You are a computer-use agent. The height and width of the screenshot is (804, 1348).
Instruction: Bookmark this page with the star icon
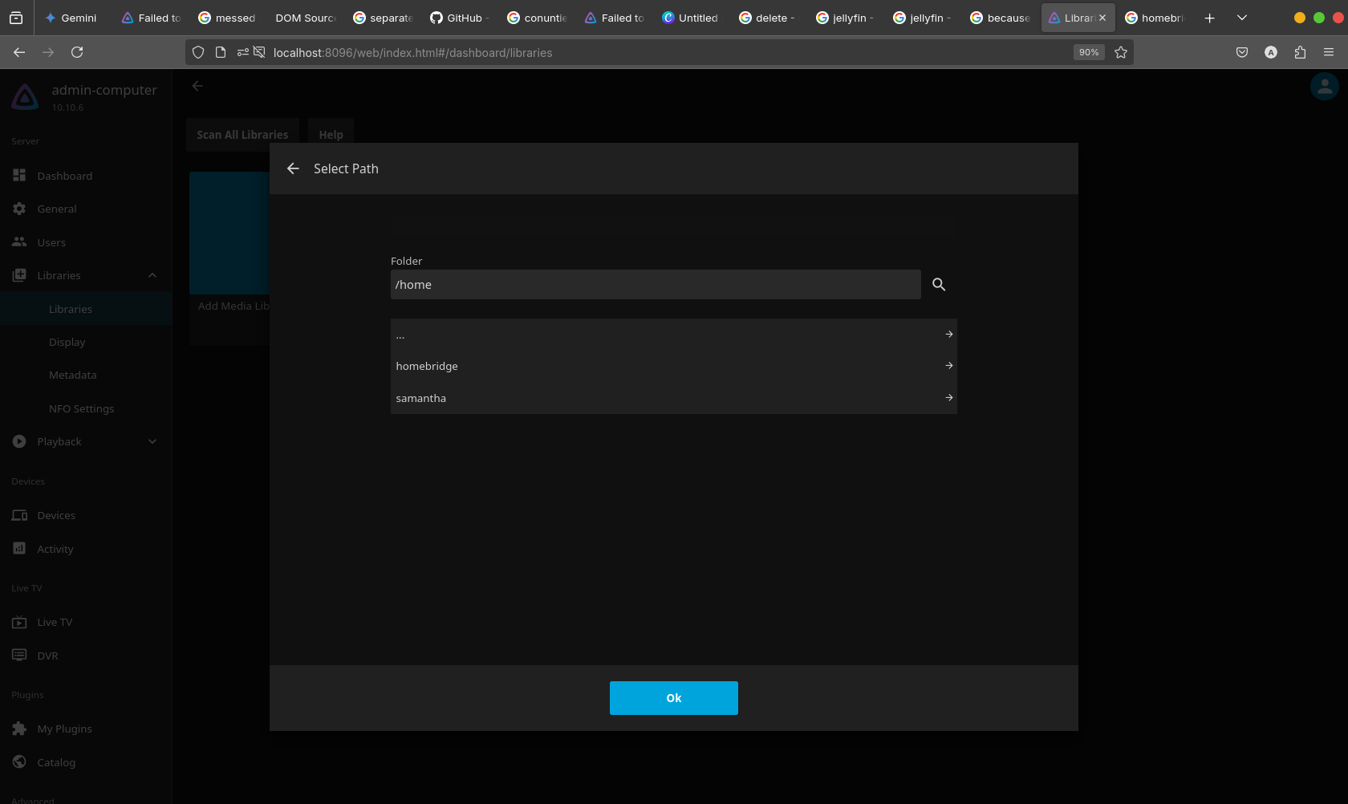pyautogui.click(x=1121, y=52)
